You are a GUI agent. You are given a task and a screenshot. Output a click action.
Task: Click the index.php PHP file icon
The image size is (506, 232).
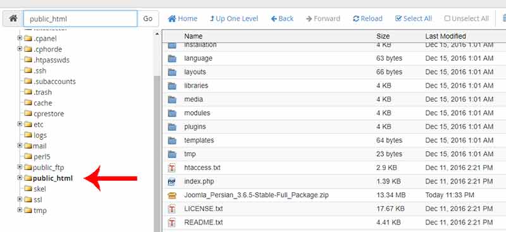(172, 181)
